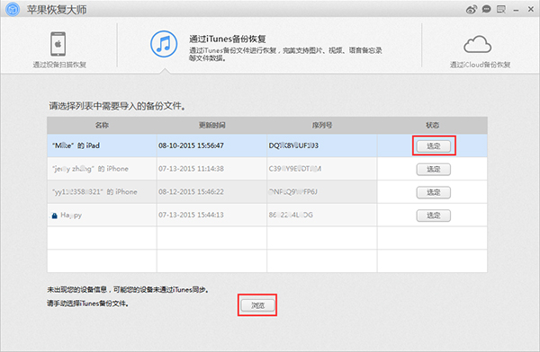Screen dimensions: 540x352
Task: Click the menu panel icon beside minimize
Action: [501, 9]
